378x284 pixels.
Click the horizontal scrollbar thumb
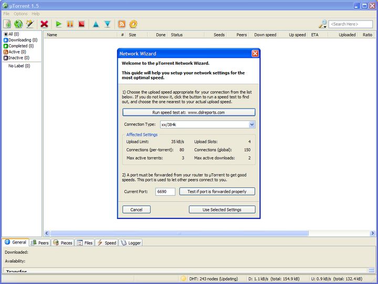click(x=180, y=234)
